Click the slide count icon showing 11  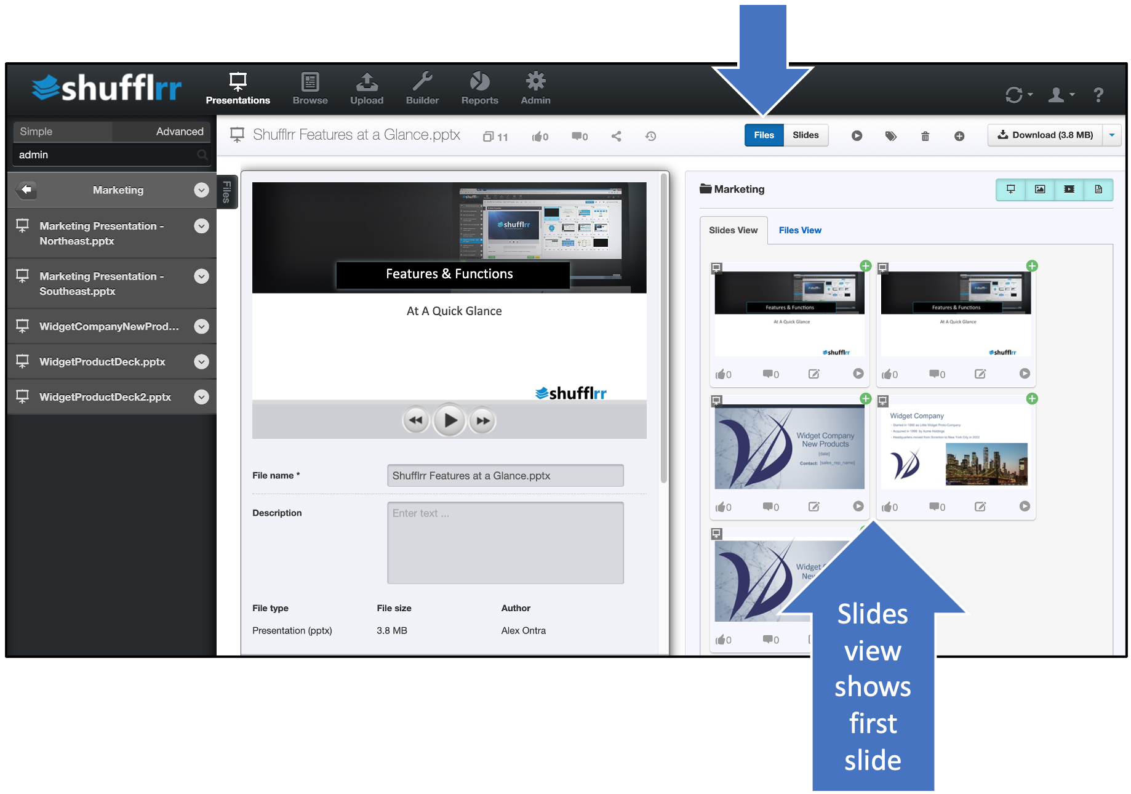[495, 137]
